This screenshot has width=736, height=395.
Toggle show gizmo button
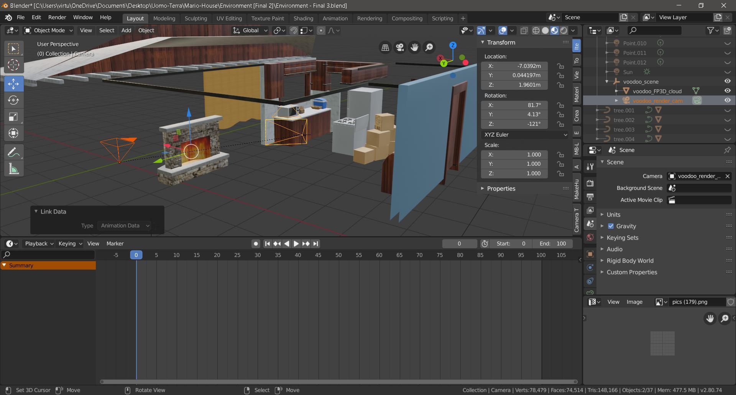click(481, 31)
